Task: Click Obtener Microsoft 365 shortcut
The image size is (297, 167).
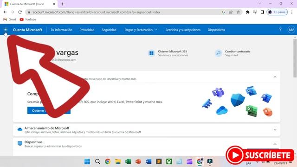Action: pyautogui.click(x=168, y=53)
